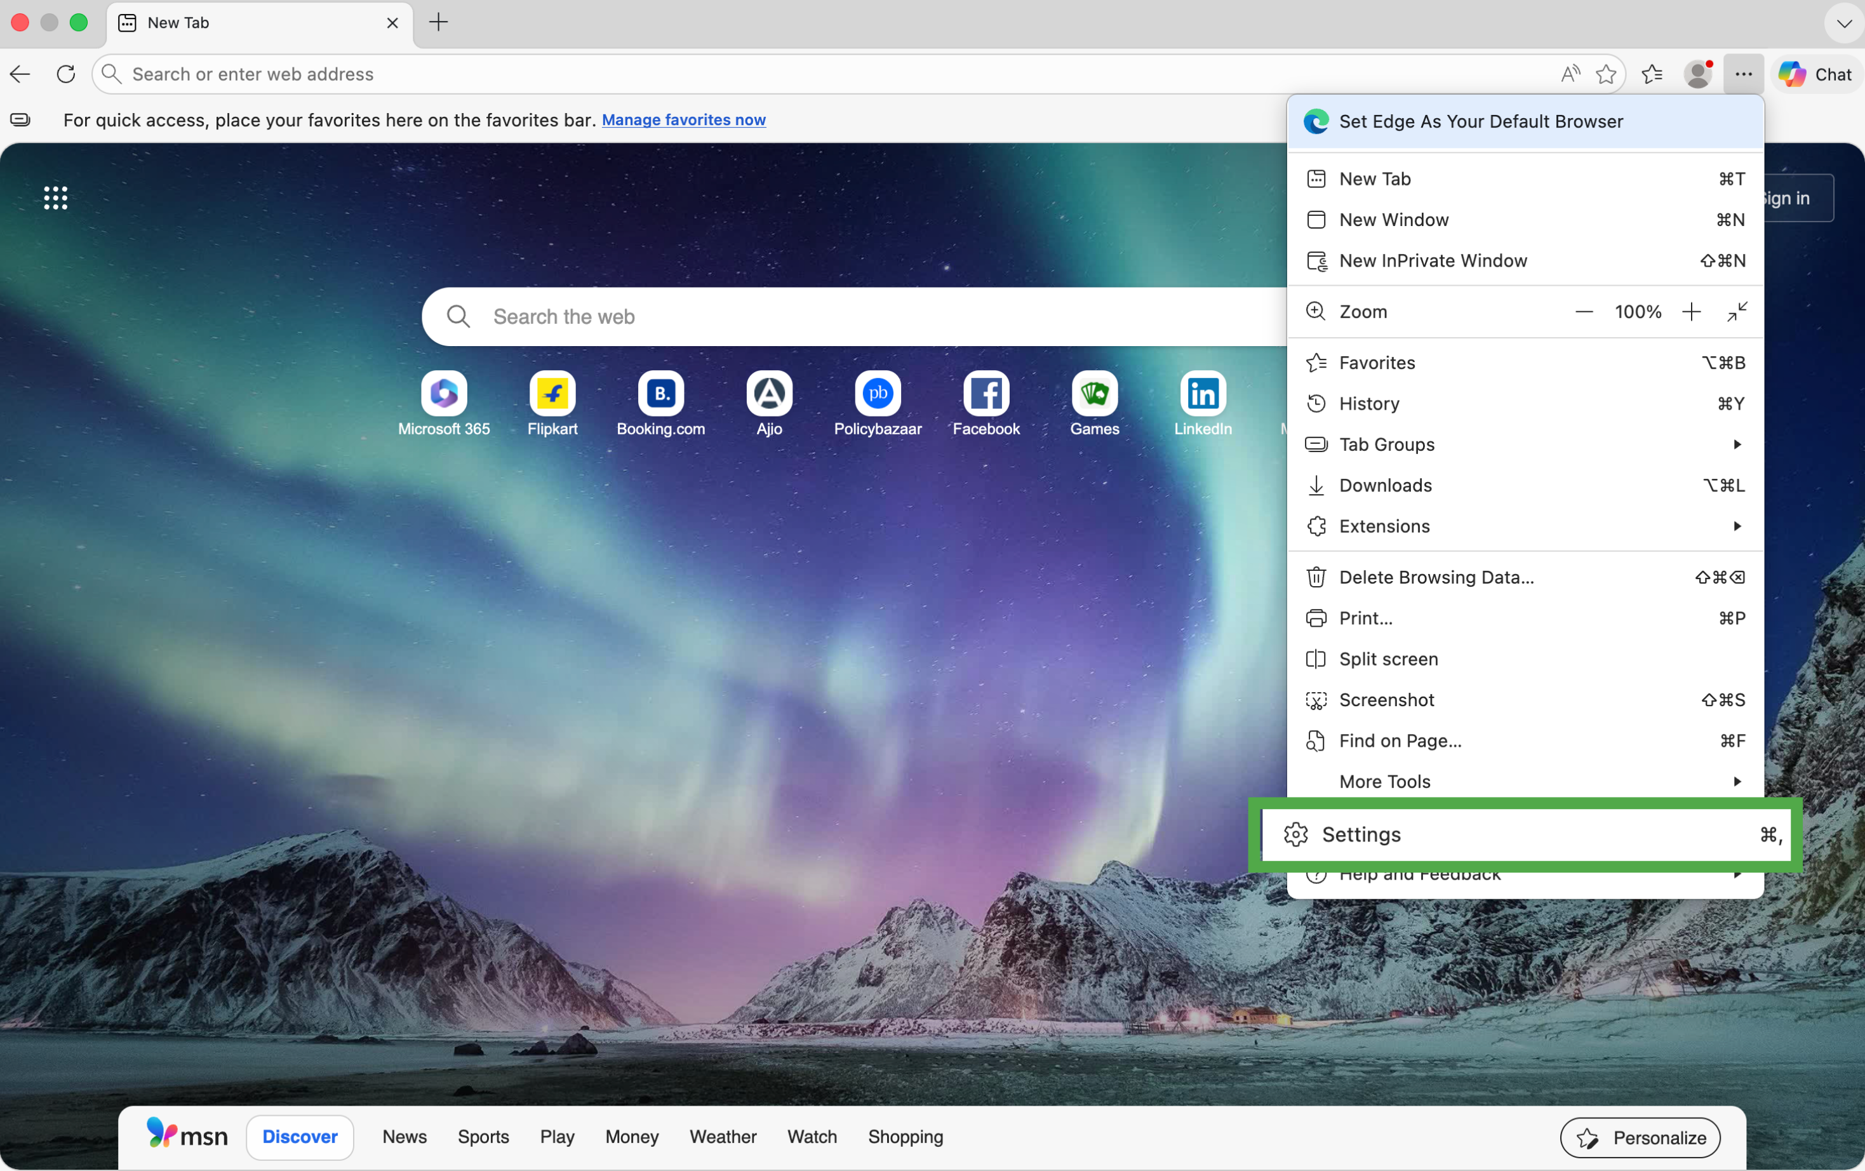Select Delete Browsing Data menu item
The width and height of the screenshot is (1865, 1171).
click(x=1525, y=577)
